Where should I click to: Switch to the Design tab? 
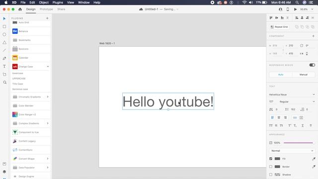[x=31, y=9]
